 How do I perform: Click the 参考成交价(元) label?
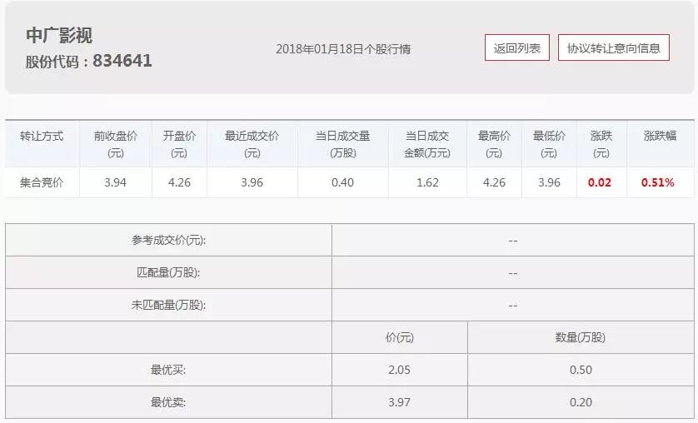tap(169, 240)
